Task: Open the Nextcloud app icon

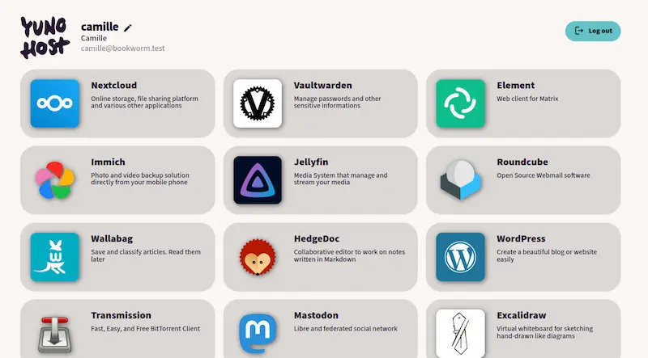Action: pos(54,103)
